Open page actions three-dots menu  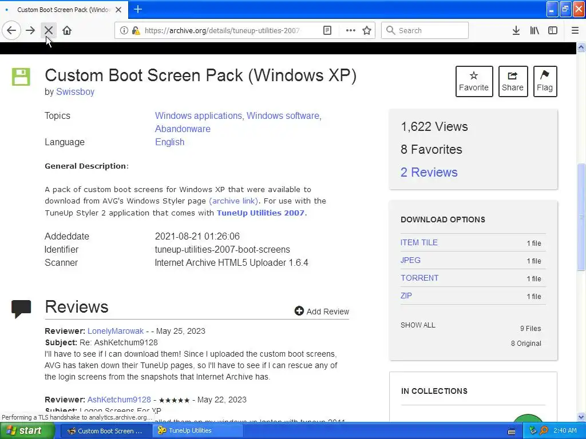(x=350, y=30)
